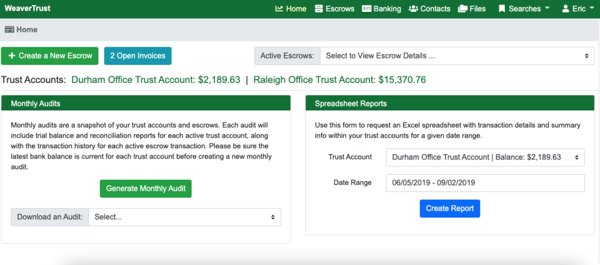Go to the Escrows page
This screenshot has width=600, height=265.
pos(334,8)
